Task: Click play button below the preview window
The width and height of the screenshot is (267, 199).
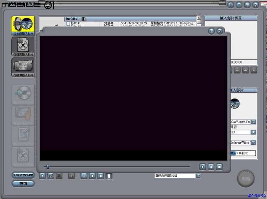Action: point(42,176)
